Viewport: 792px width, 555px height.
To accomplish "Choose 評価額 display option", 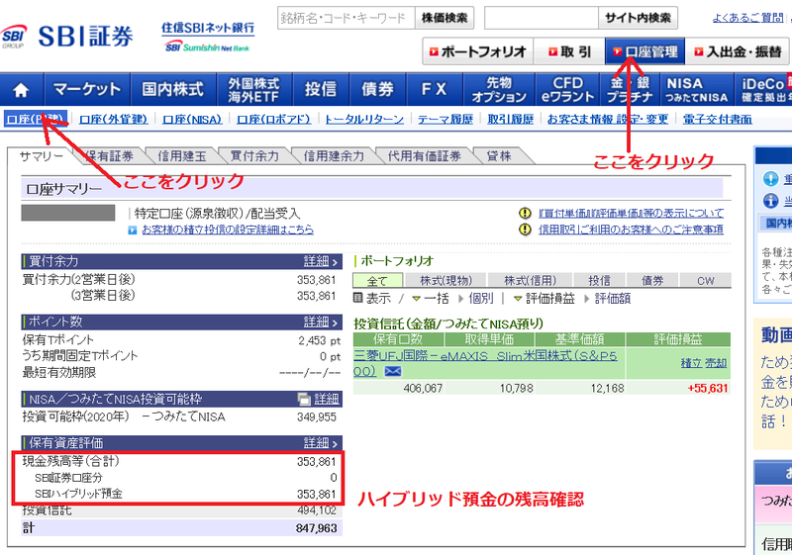I will point(613,298).
